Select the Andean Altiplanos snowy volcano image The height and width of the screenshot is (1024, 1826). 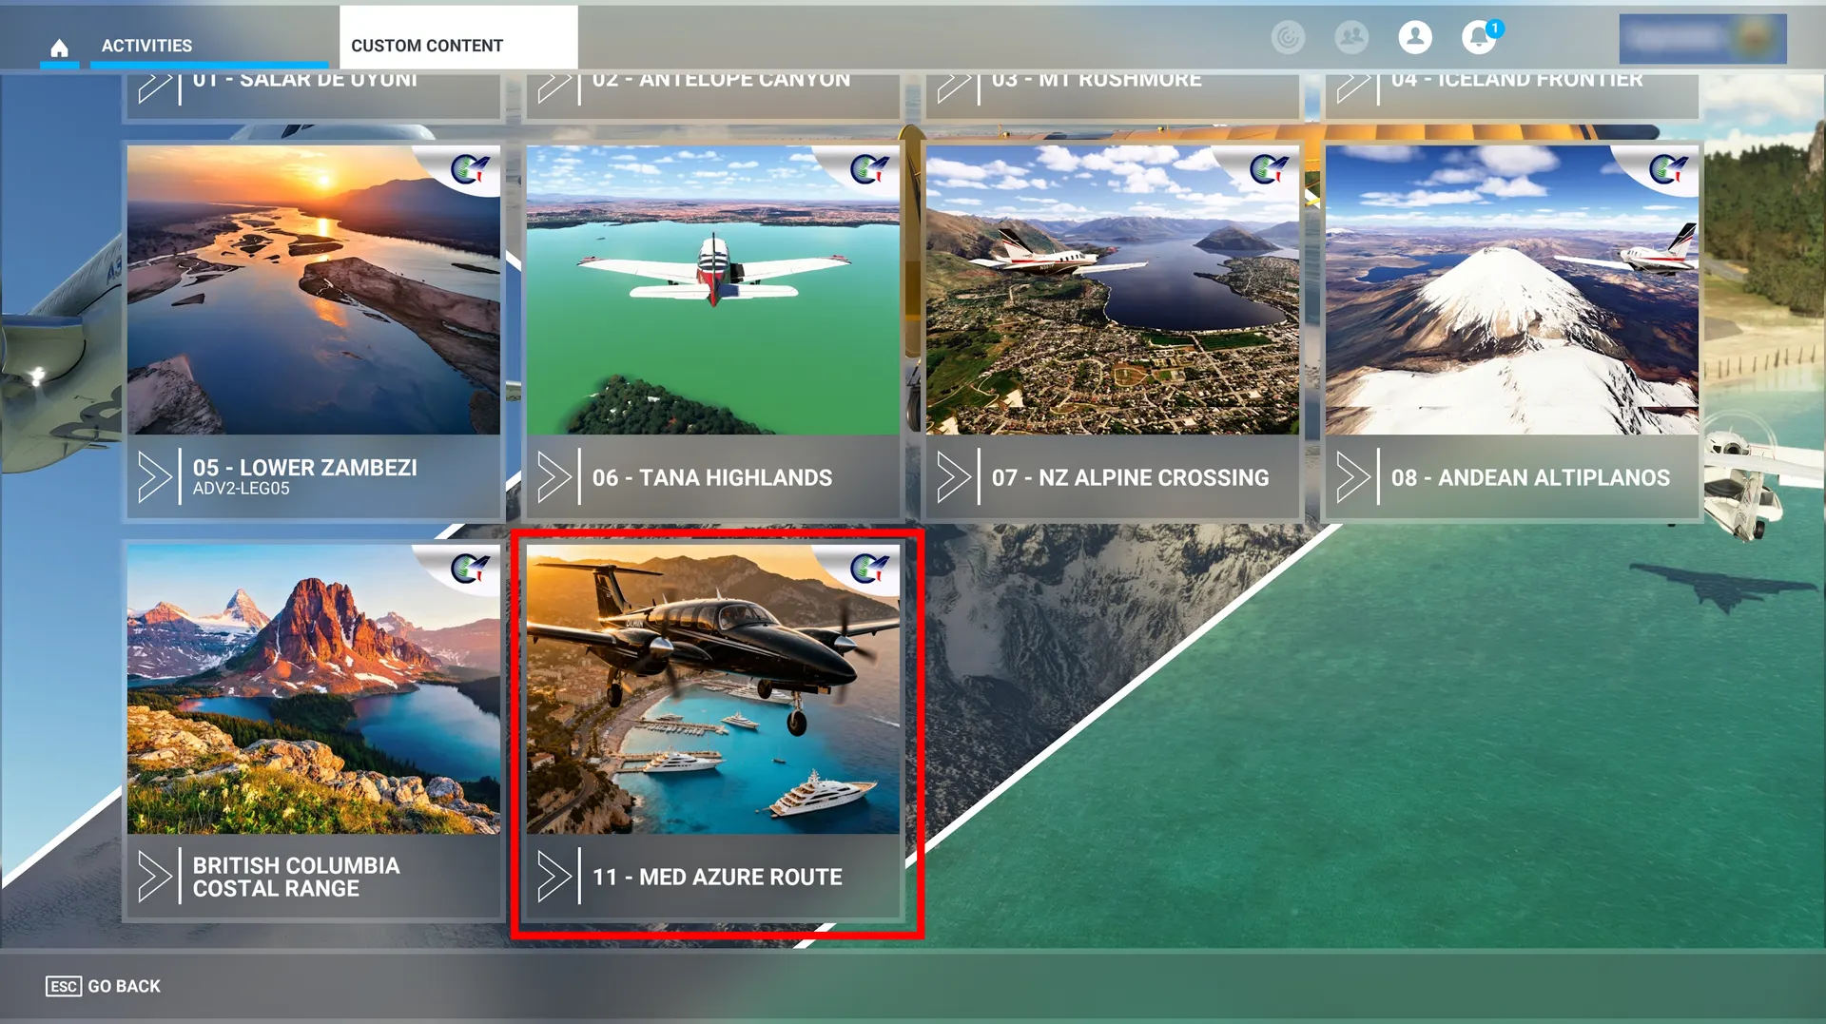pyautogui.click(x=1512, y=290)
